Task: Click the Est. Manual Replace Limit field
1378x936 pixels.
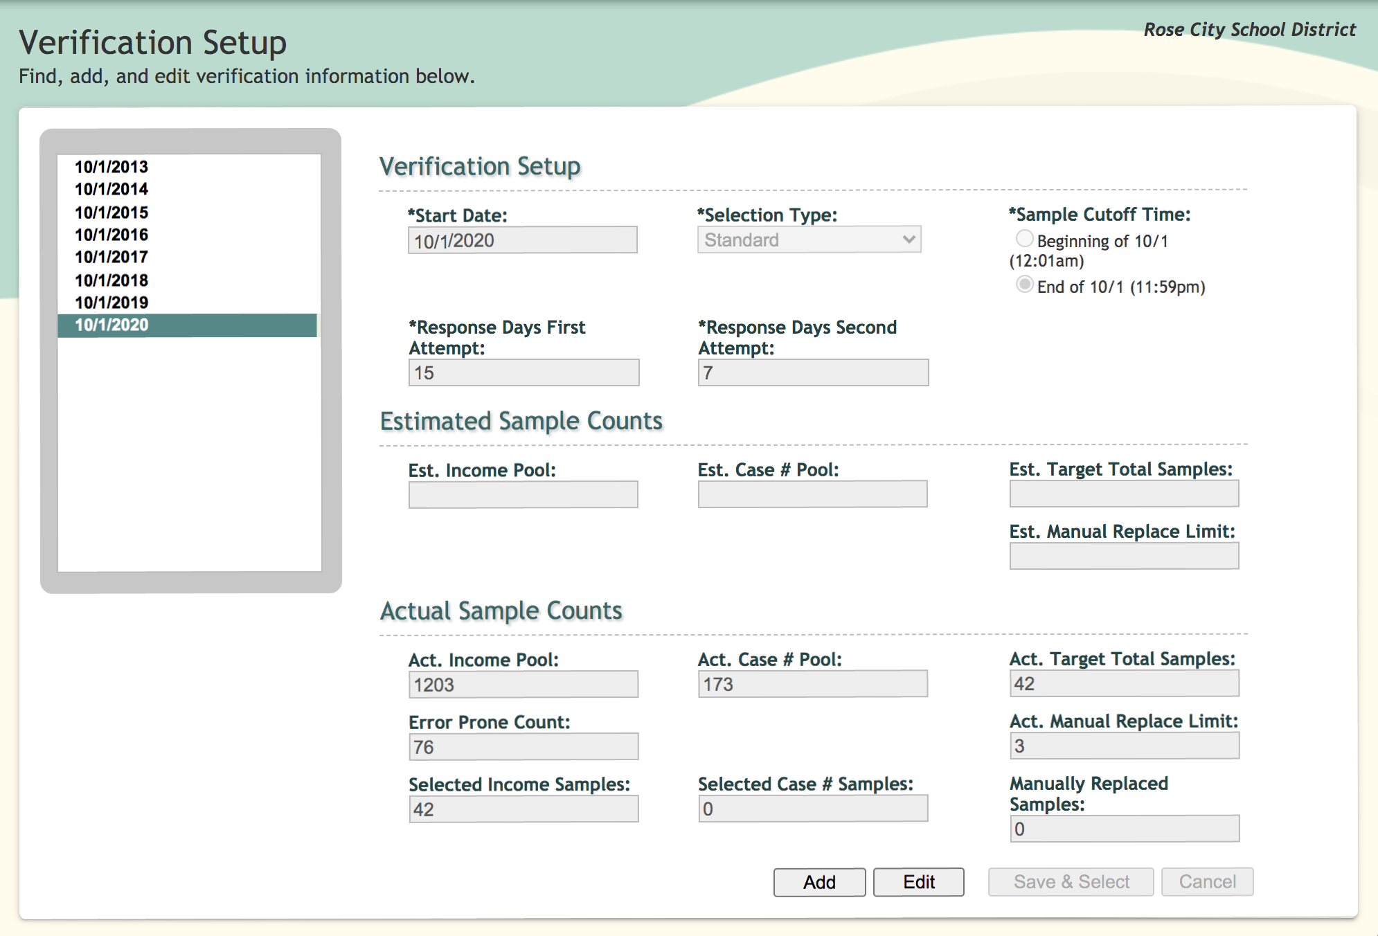Action: click(1124, 556)
